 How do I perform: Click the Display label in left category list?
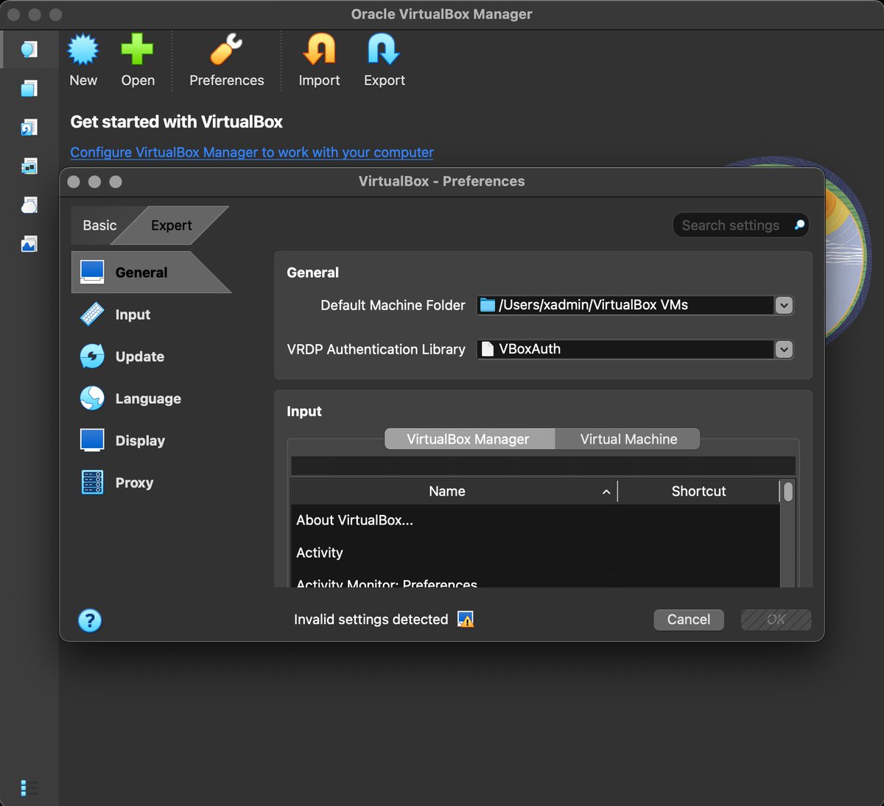[140, 441]
